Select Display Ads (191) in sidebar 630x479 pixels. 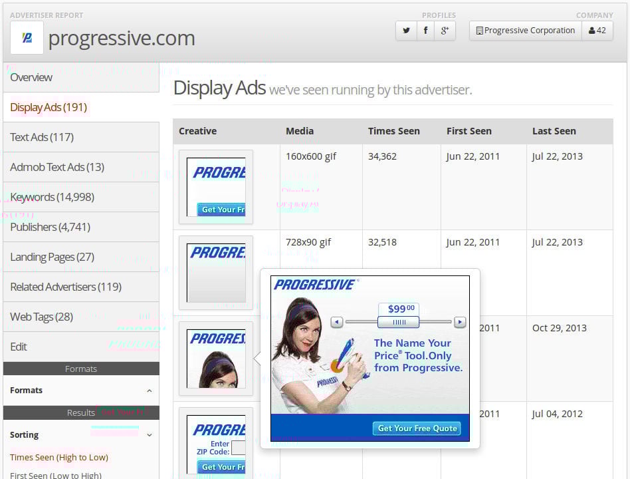(x=81, y=107)
